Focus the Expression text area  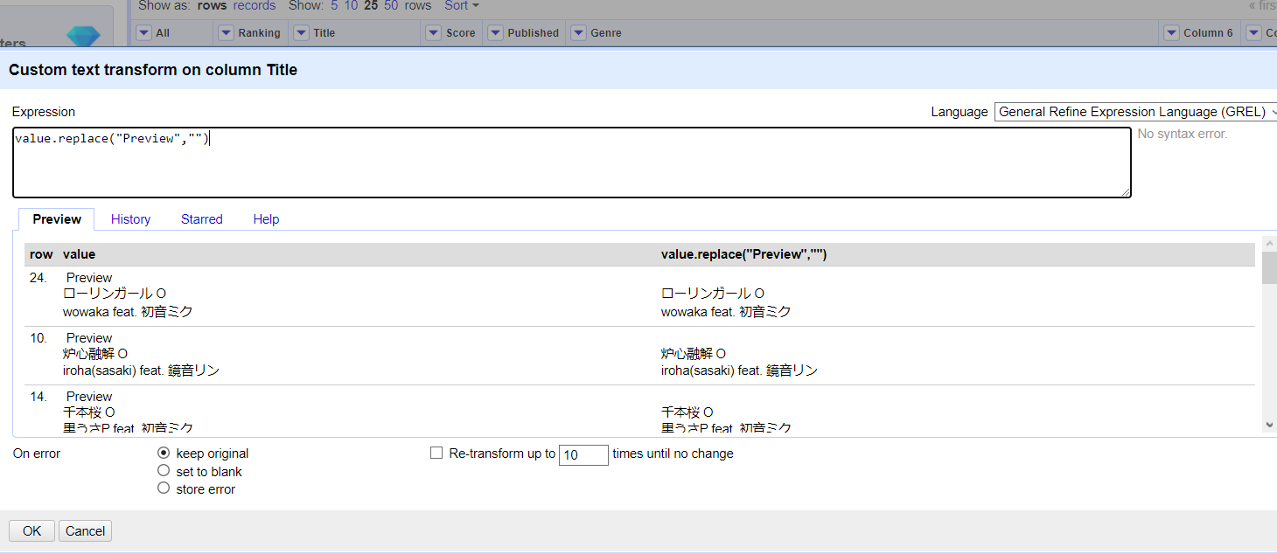(x=570, y=163)
